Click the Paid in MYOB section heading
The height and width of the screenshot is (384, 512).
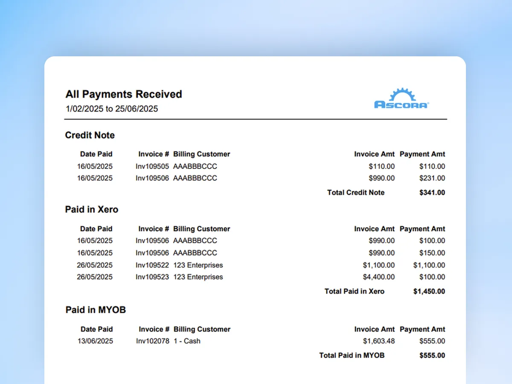pos(96,310)
